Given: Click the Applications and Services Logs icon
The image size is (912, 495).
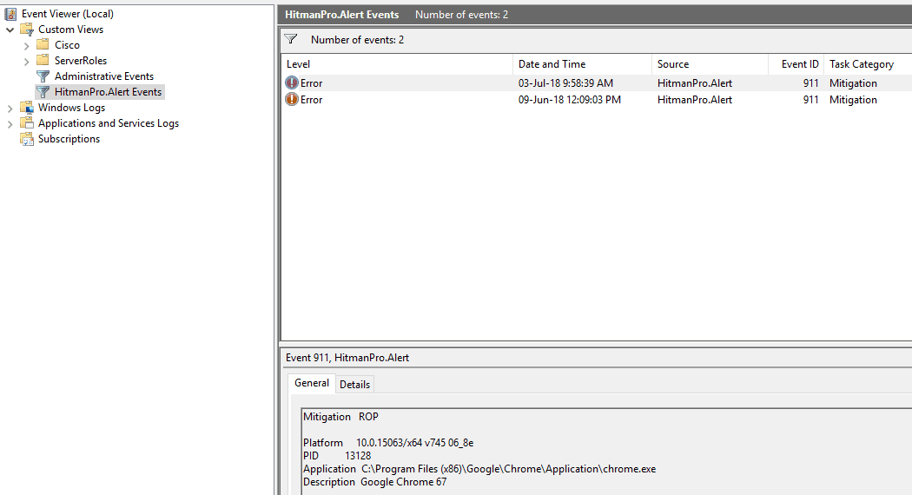Looking at the screenshot, I should [27, 123].
